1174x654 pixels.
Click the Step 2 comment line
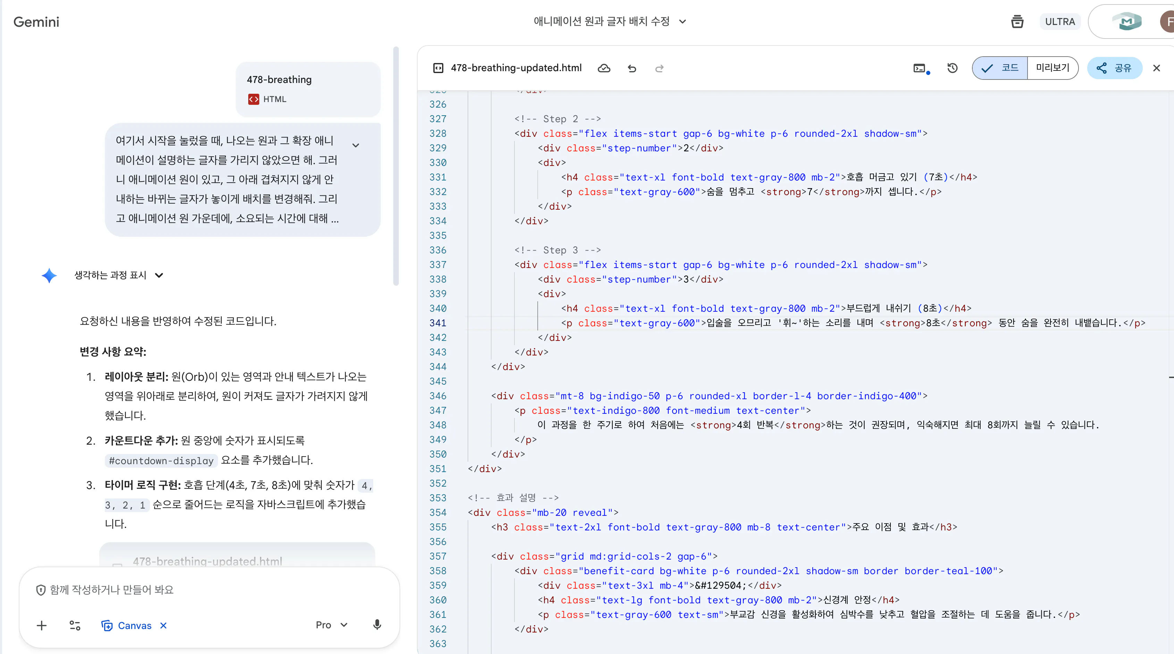[557, 118]
